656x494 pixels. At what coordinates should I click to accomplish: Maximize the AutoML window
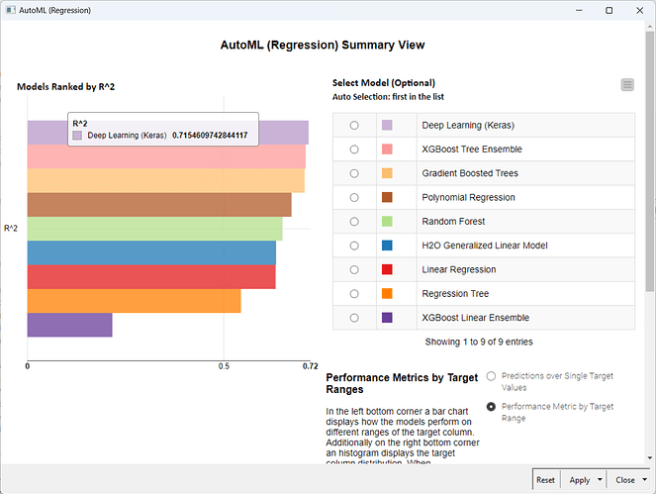609,10
